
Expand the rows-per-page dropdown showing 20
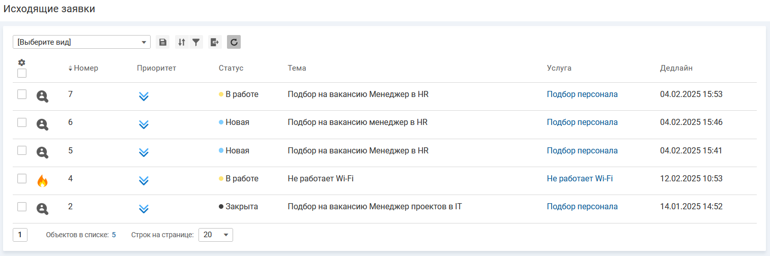(216, 235)
